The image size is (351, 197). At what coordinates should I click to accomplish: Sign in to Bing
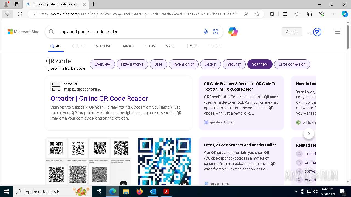pos(292,32)
